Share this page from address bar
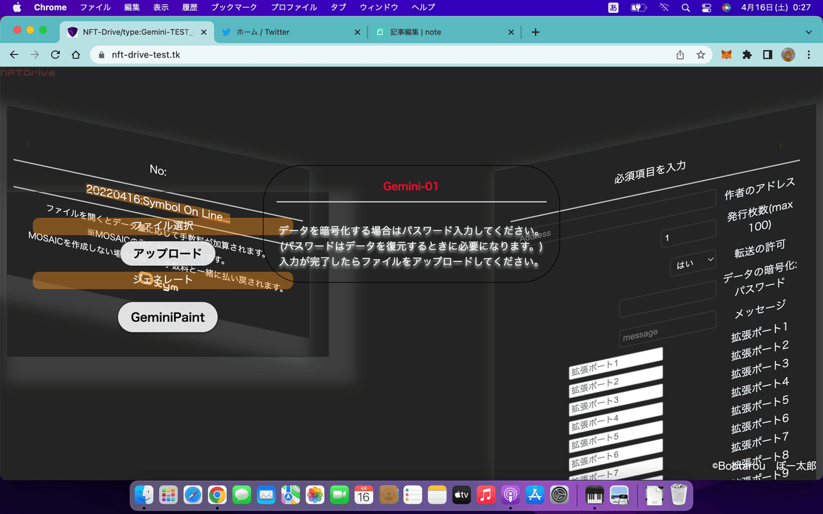This screenshot has width=823, height=514. pyautogui.click(x=680, y=55)
